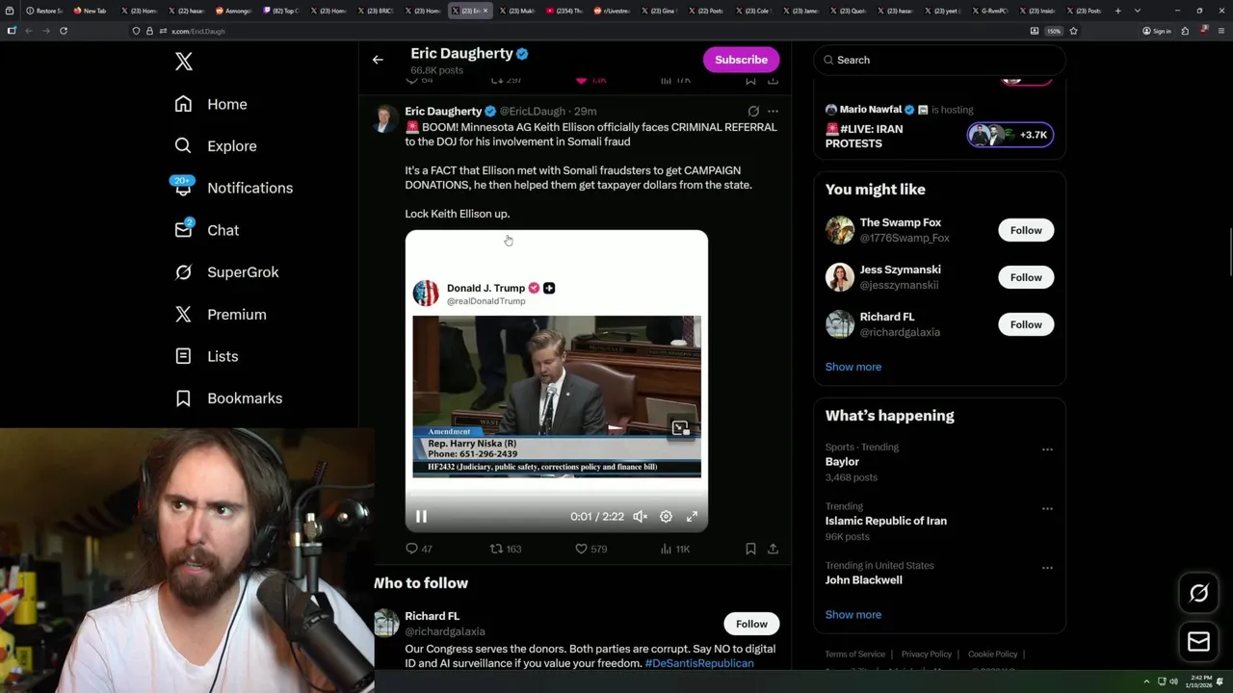Switch to the New Tab browser tab

tap(92, 11)
